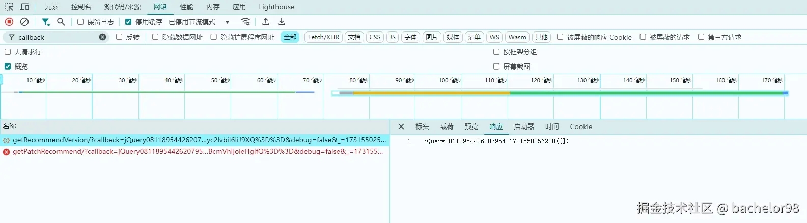Filter by 图片 requests
The width and height of the screenshot is (807, 223).
(432, 37)
